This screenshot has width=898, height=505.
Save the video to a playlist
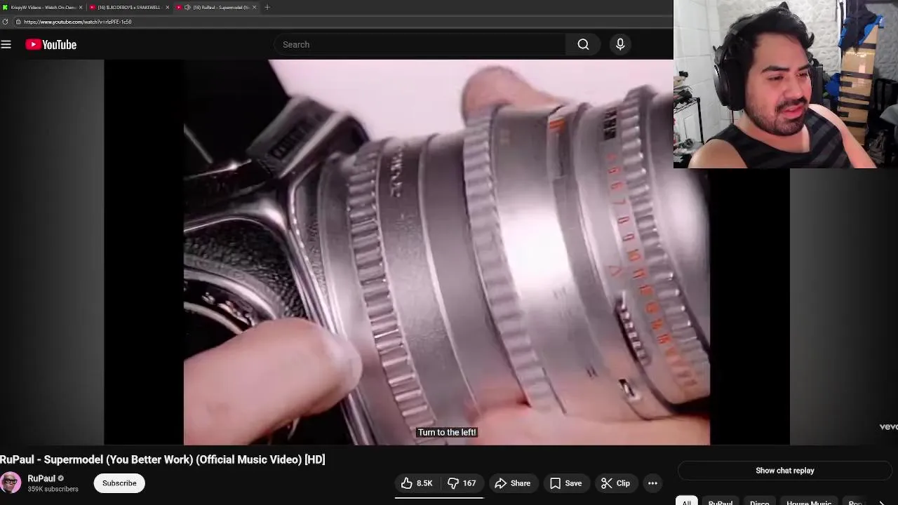click(566, 483)
